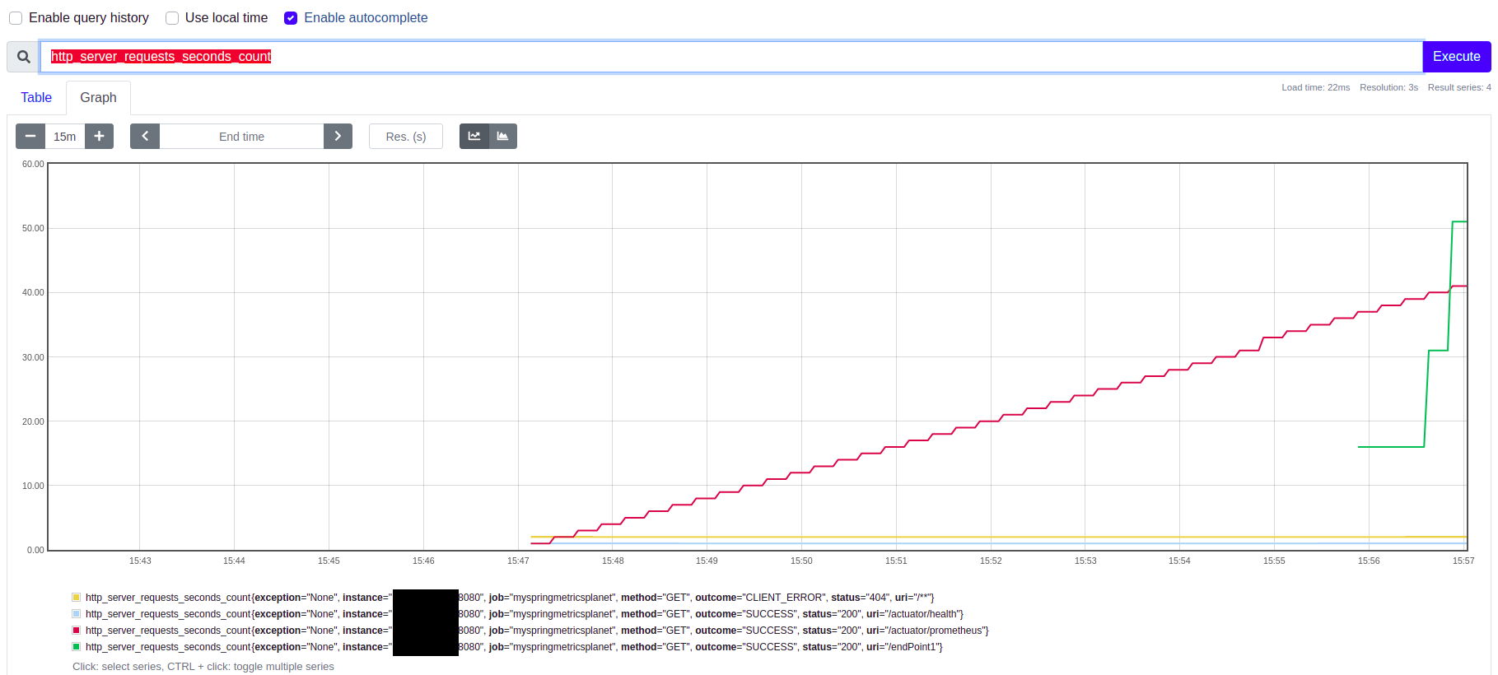The height and width of the screenshot is (675, 1498).
Task: Tick the Use local time checkbox
Action: coord(172,18)
